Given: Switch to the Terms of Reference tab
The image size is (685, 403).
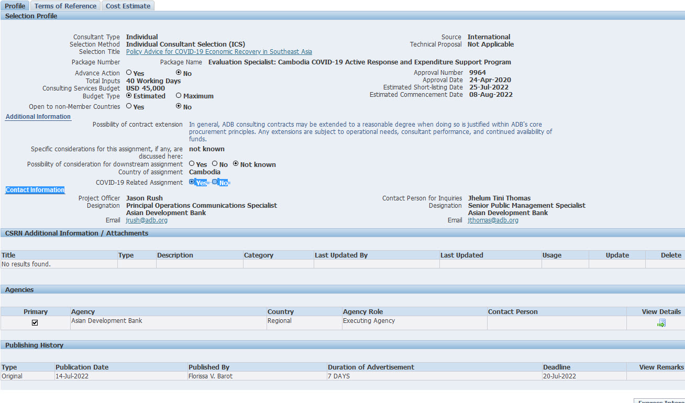Looking at the screenshot, I should pyautogui.click(x=65, y=6).
